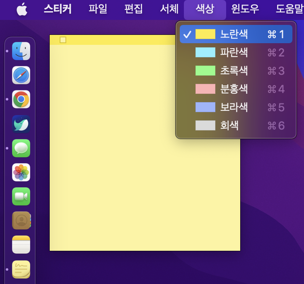Open Finder from the Dock
This screenshot has width=304, height=284.
[x=21, y=51]
